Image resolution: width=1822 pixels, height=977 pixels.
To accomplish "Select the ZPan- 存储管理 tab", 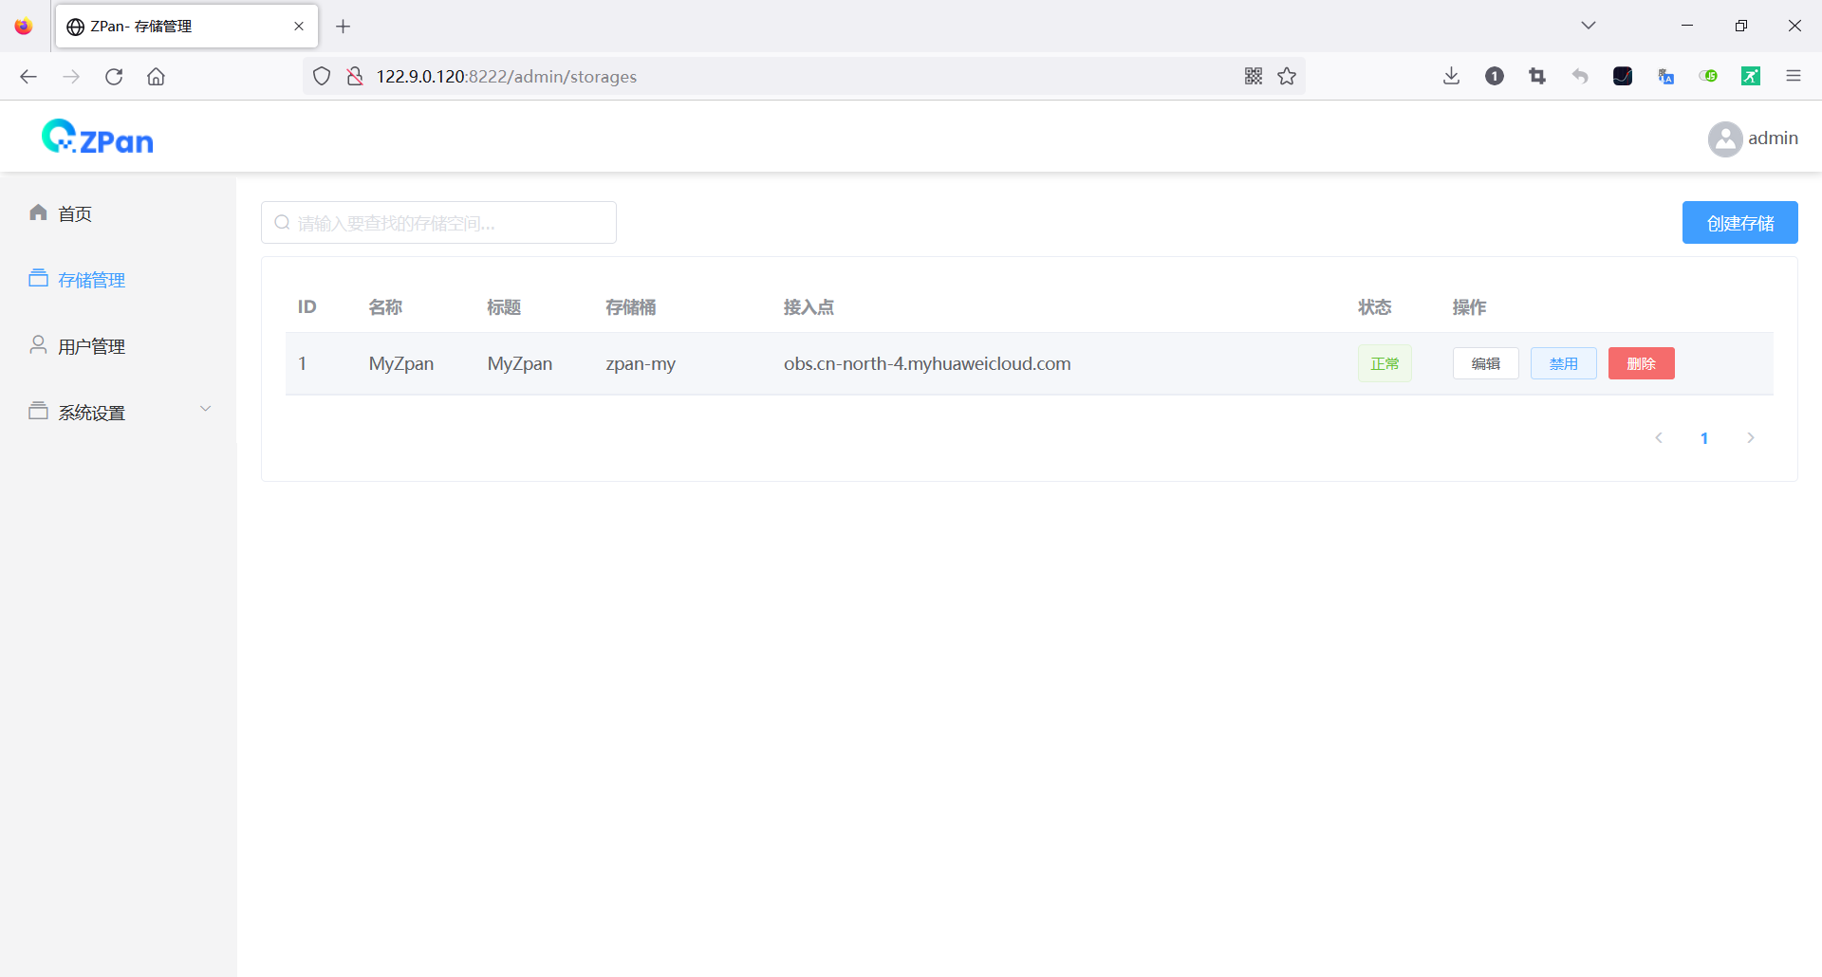I will pyautogui.click(x=187, y=27).
